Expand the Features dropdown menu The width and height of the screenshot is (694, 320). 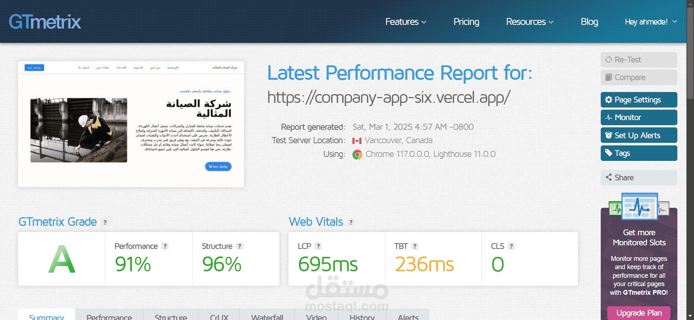pyautogui.click(x=406, y=22)
